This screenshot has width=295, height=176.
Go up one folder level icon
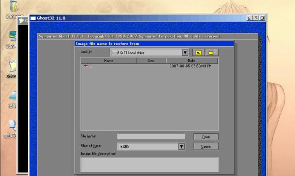pos(198,52)
